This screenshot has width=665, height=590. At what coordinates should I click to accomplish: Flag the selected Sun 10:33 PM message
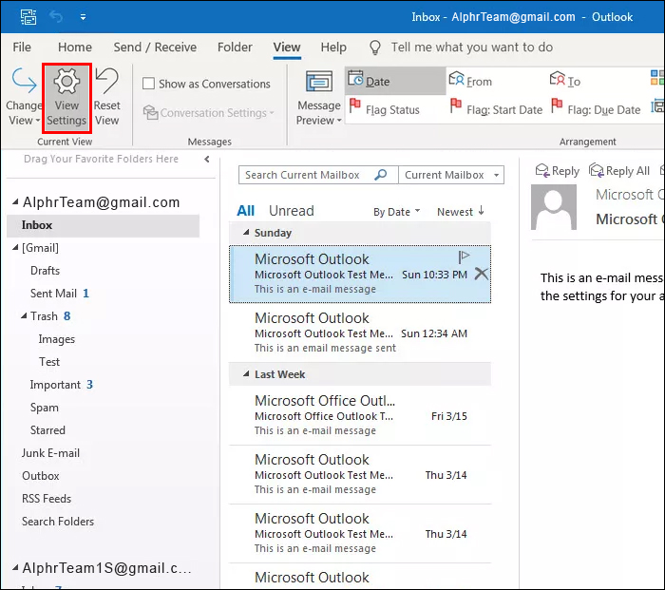(x=464, y=257)
